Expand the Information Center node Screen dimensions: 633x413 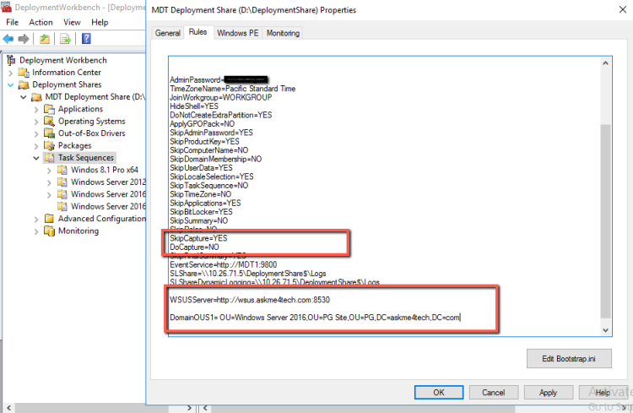[x=11, y=73]
